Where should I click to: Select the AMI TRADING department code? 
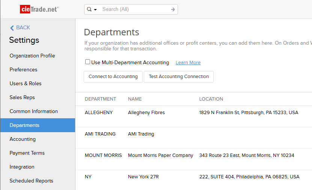(100, 134)
